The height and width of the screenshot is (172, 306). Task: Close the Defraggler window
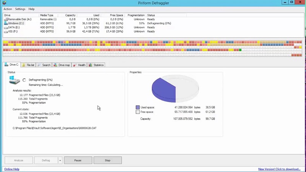click(300, 2)
